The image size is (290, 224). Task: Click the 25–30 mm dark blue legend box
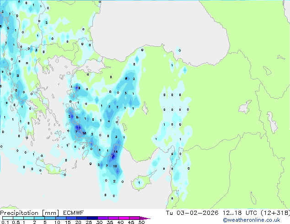92,218
